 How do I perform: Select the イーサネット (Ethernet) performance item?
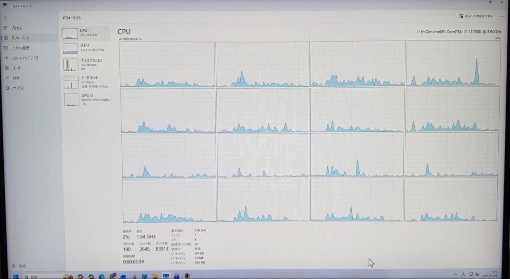pyautogui.click(x=86, y=81)
